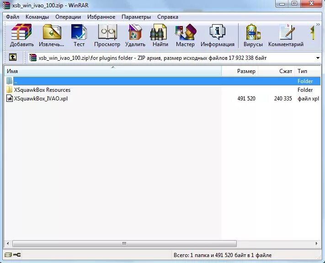
Task: Click the WinRAR title bar icon
Action: click(x=6, y=5)
